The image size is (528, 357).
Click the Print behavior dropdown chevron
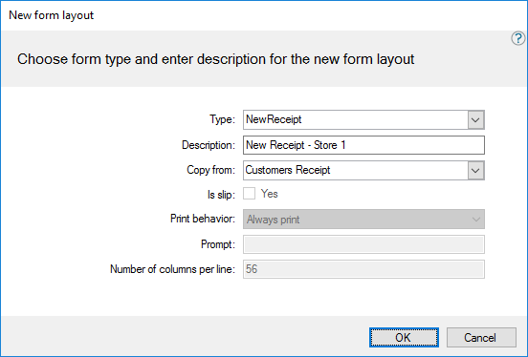tap(475, 220)
